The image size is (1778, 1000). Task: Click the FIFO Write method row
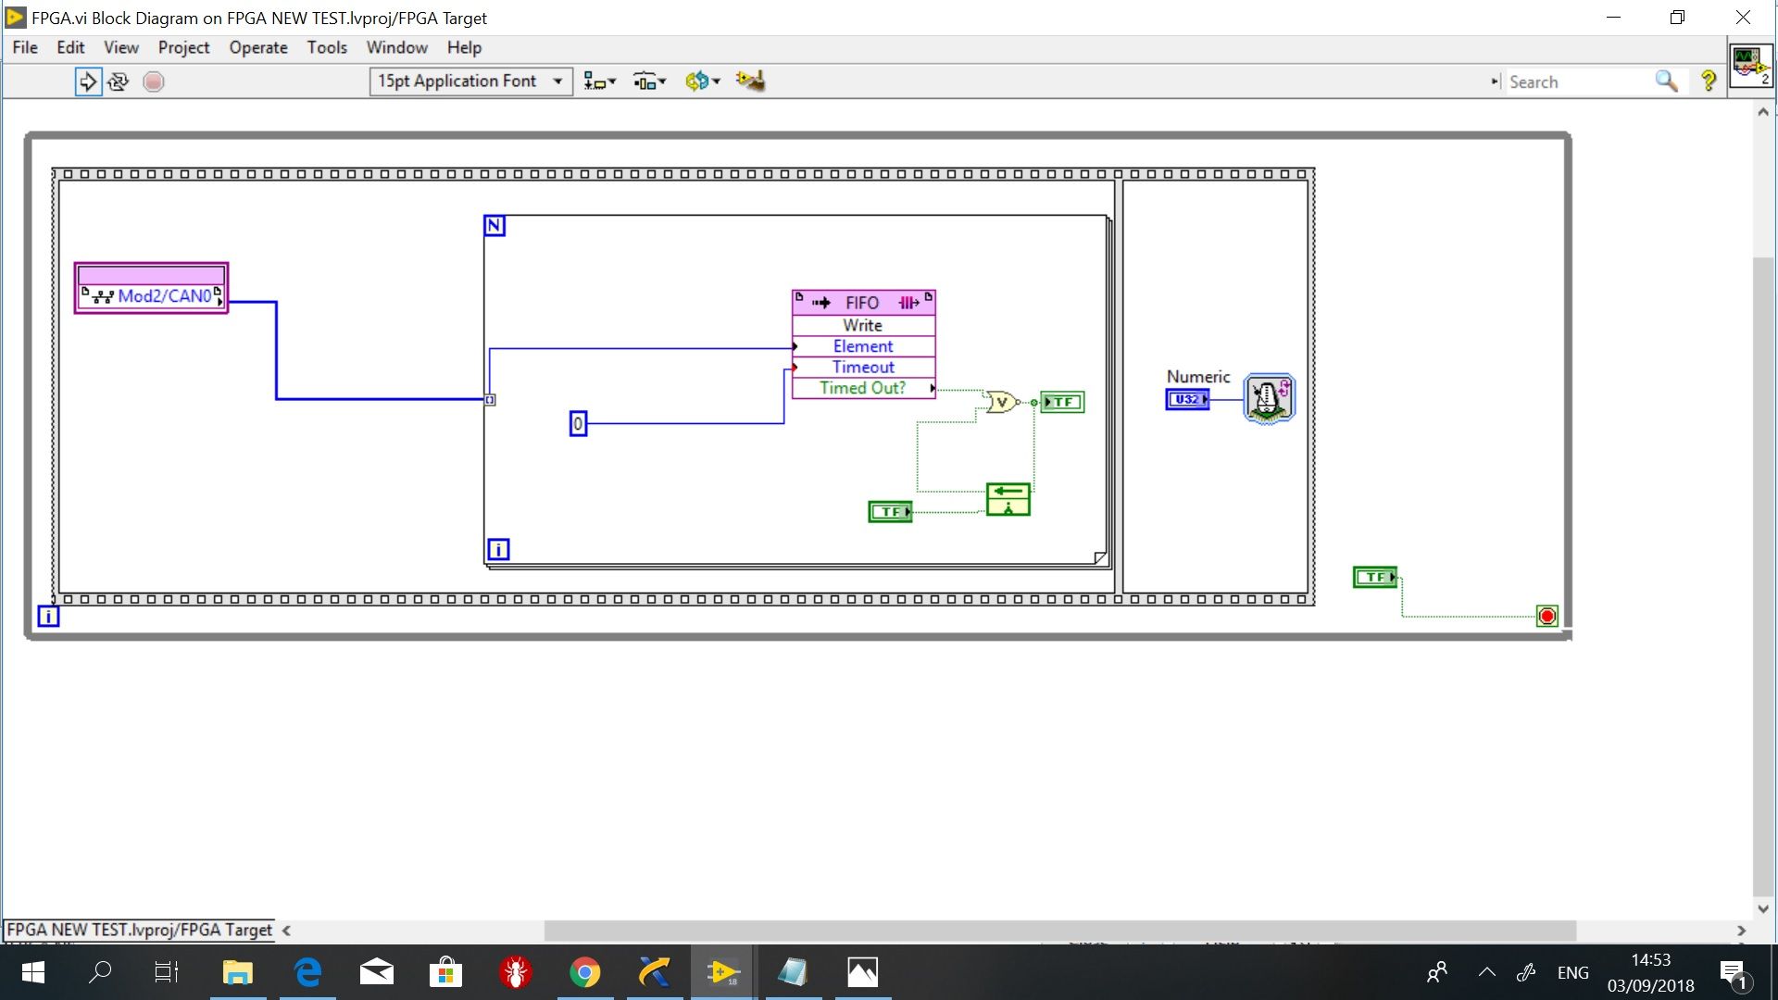click(x=863, y=325)
